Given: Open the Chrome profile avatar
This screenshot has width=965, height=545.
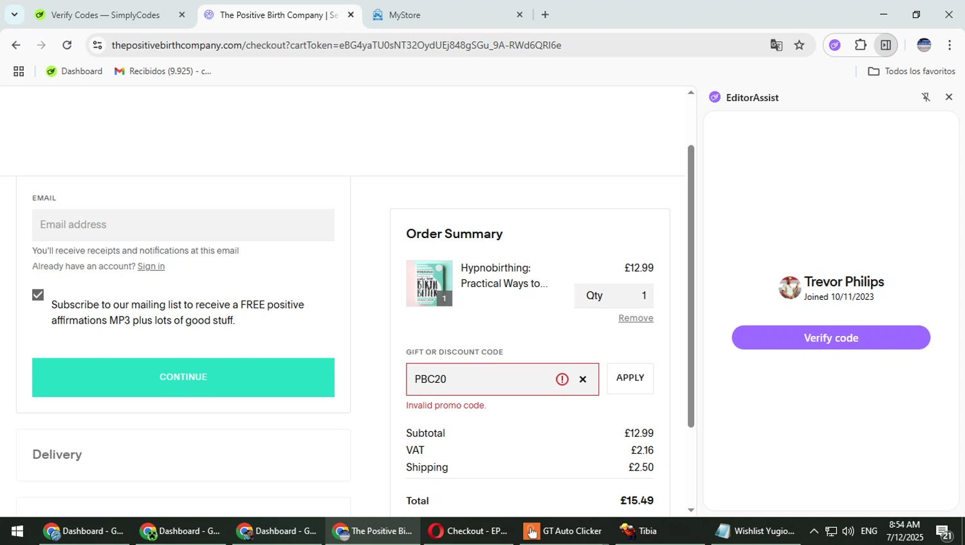Looking at the screenshot, I should point(924,45).
